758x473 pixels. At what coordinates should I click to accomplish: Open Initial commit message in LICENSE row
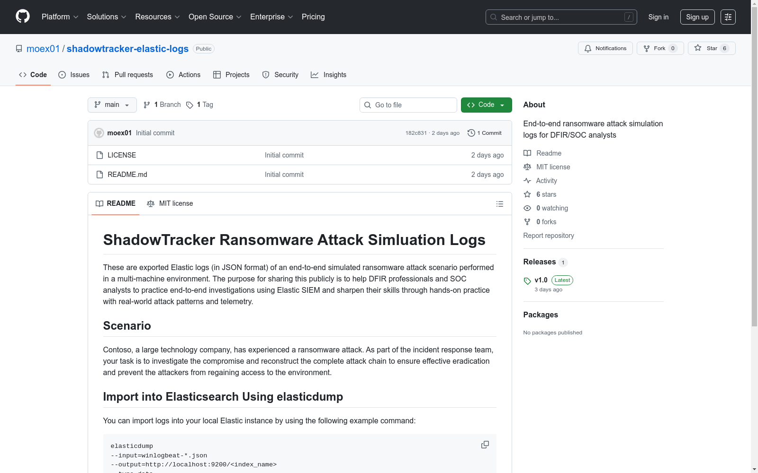(284, 155)
